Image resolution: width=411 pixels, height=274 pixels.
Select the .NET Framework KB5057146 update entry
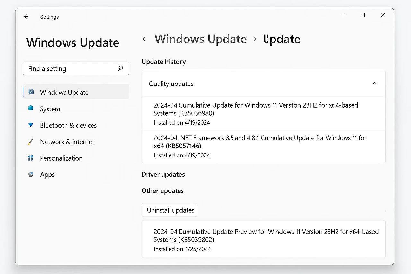(263, 146)
